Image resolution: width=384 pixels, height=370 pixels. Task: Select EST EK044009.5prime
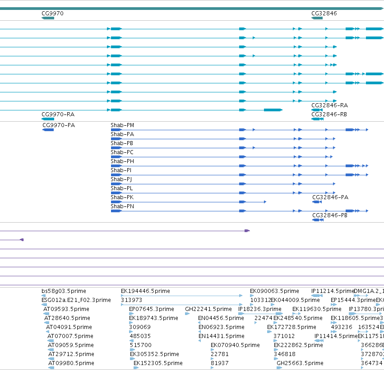pyautogui.click(x=296, y=300)
